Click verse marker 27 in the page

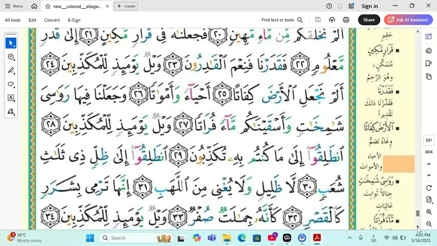coord(184,124)
